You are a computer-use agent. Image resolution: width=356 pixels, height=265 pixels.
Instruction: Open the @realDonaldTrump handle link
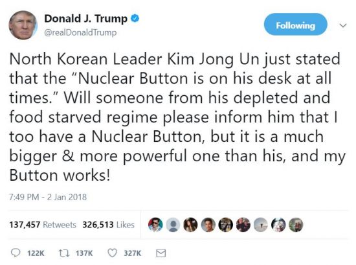click(x=80, y=33)
